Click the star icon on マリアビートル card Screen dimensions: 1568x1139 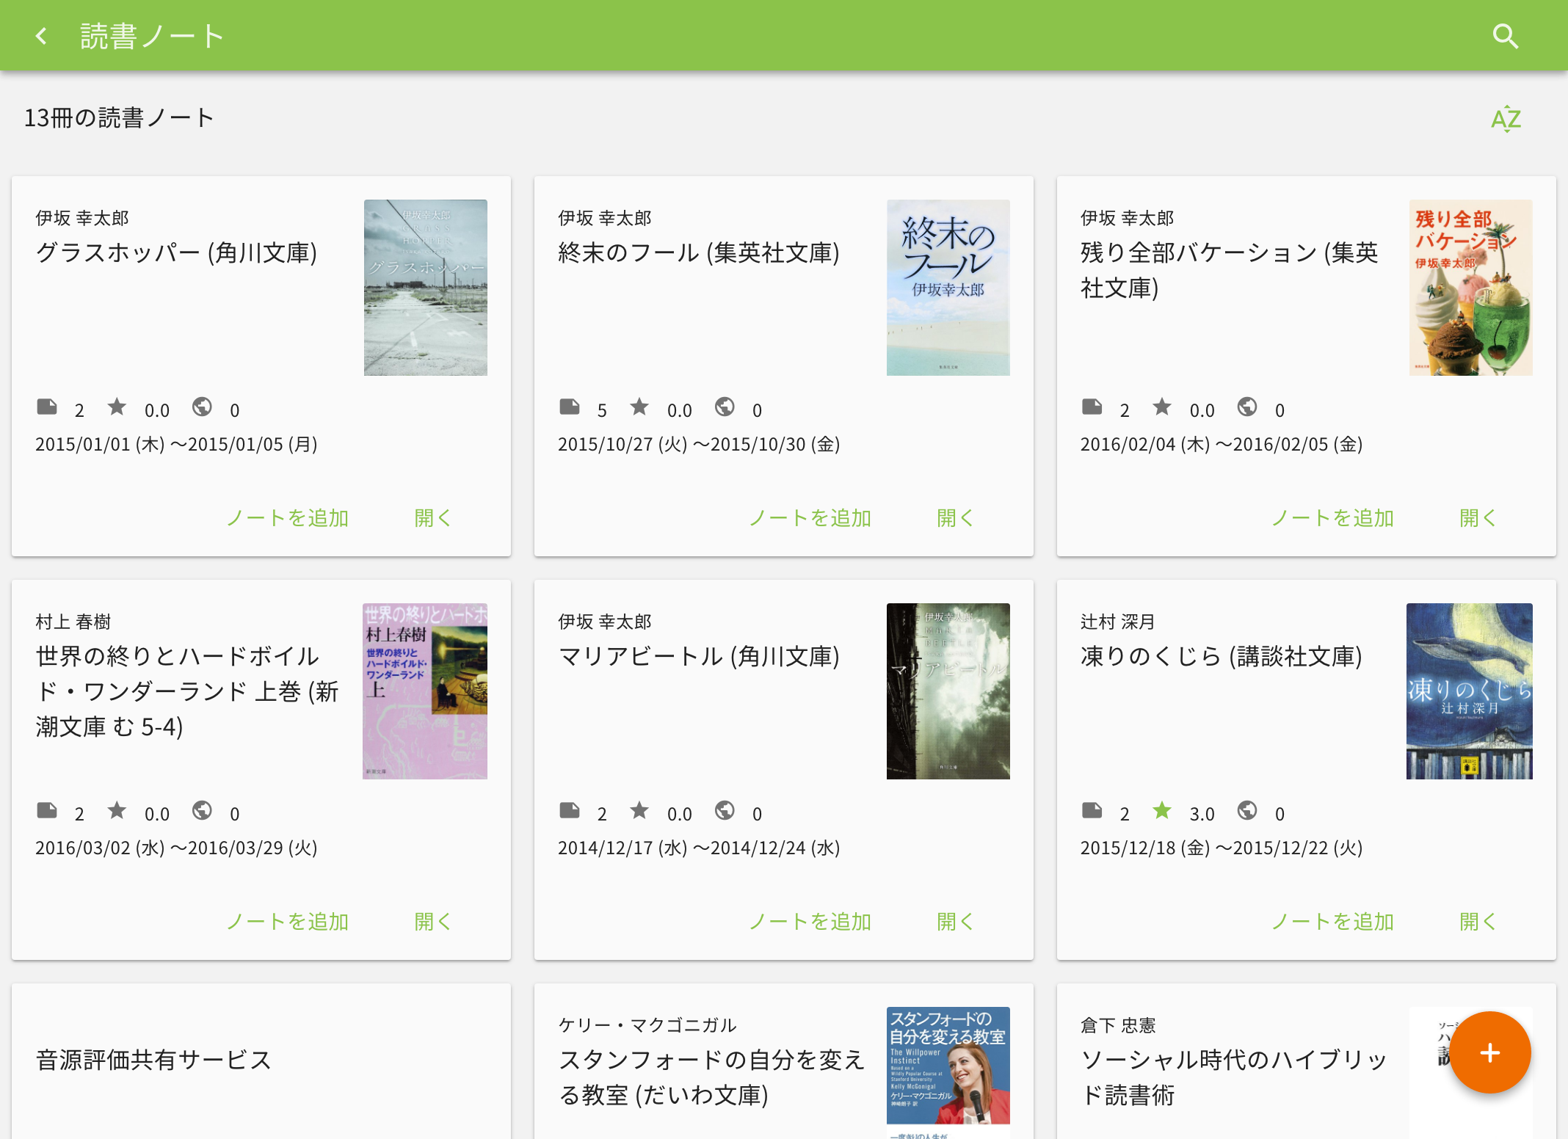tap(639, 810)
